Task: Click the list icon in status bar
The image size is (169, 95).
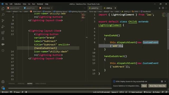Action: click(x=26, y=92)
